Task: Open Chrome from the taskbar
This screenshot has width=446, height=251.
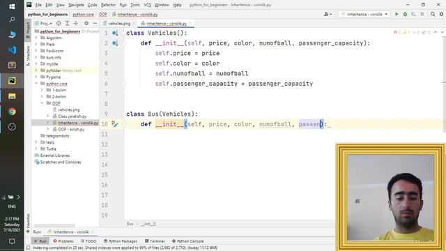Action: point(12,112)
